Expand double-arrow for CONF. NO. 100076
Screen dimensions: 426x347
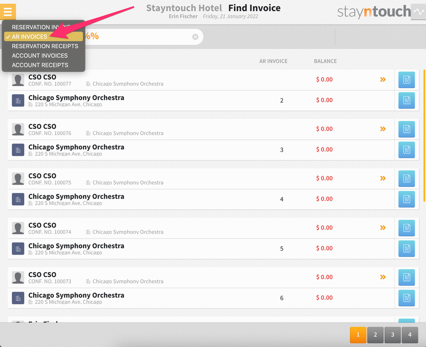pyautogui.click(x=383, y=129)
